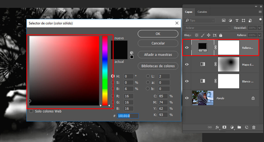Toggle the layer filtering switch

[x=261, y=21]
